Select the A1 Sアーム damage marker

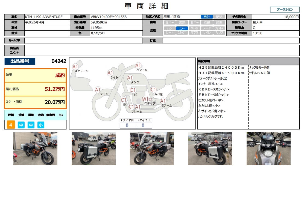(x=163, y=101)
